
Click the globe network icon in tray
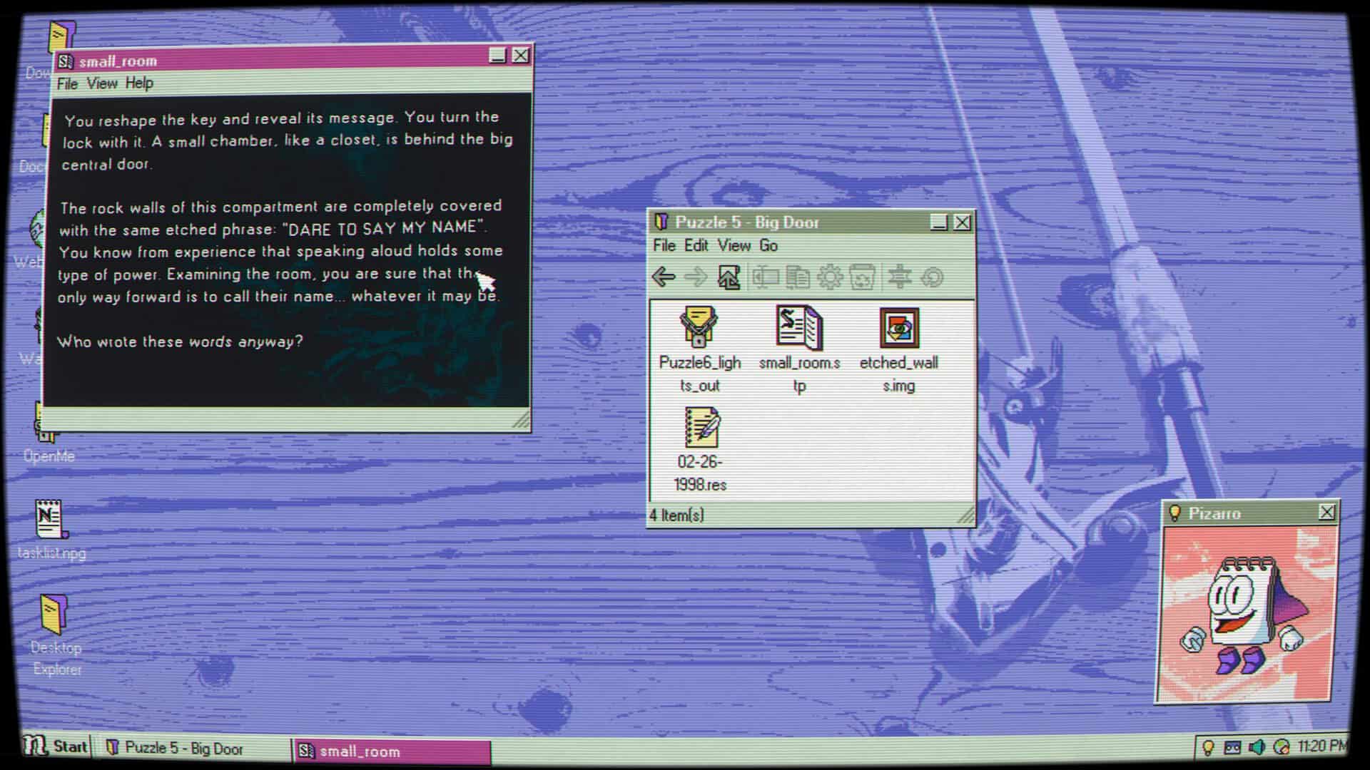pyautogui.click(x=1282, y=747)
